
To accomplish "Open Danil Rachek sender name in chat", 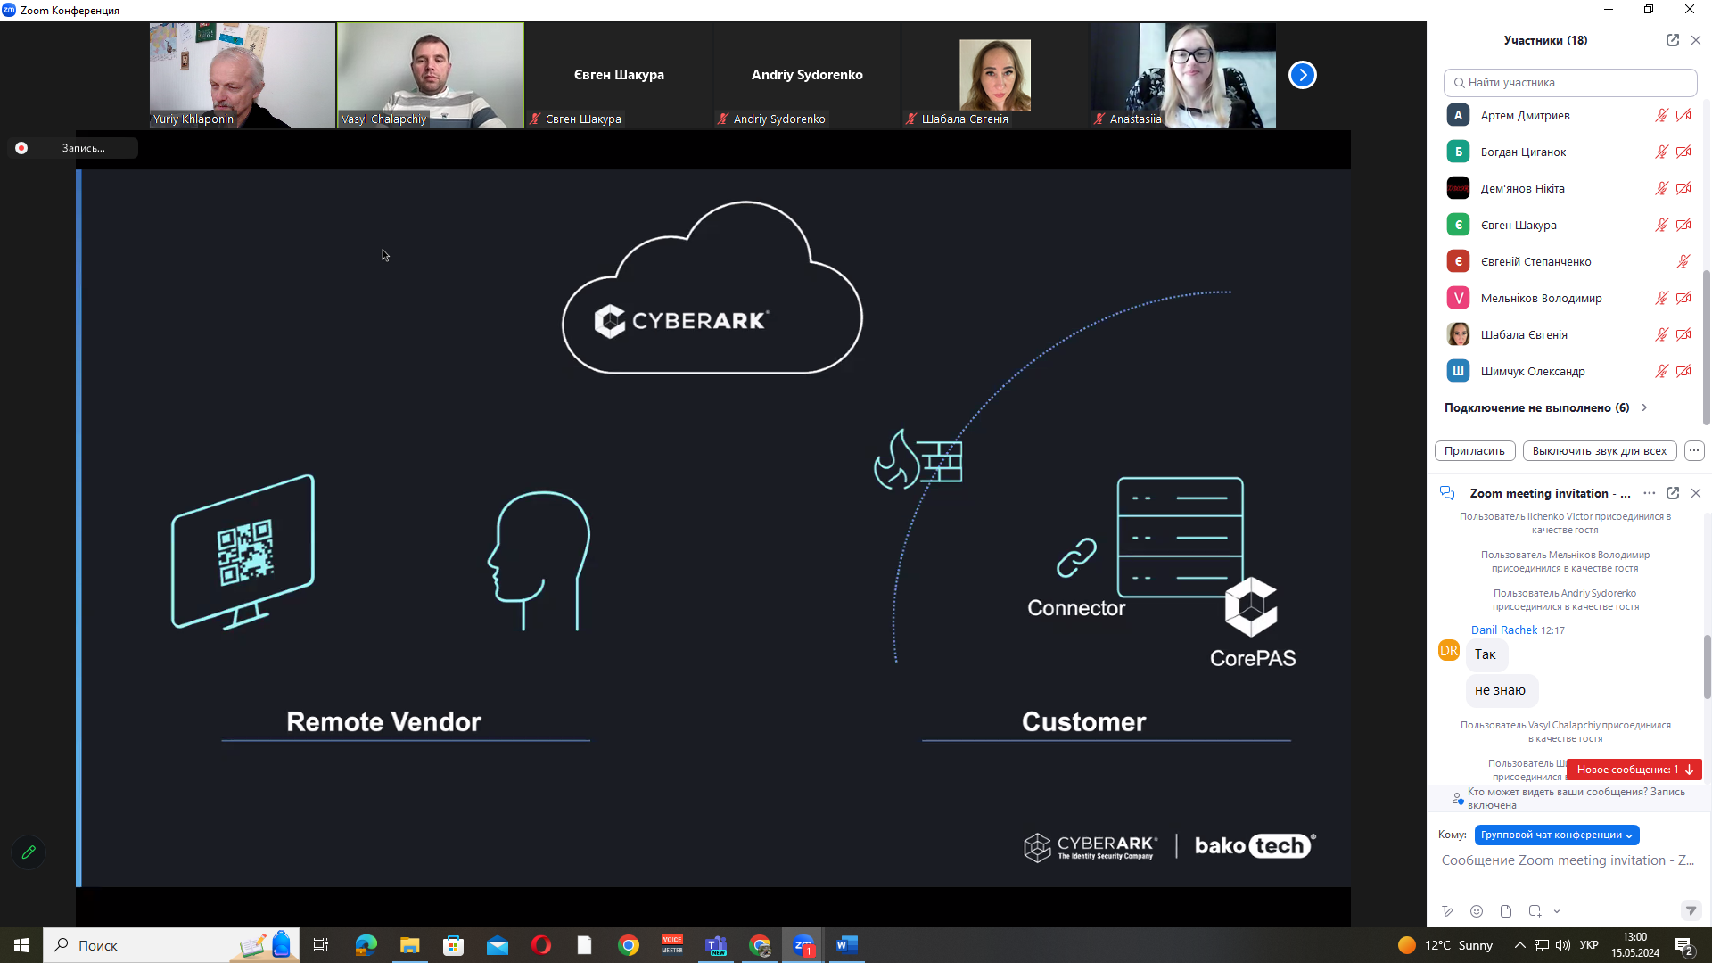I will (1504, 630).
